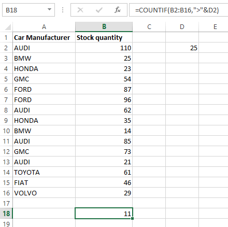Click cell with value 23
The width and height of the screenshot is (228, 227).
point(104,68)
